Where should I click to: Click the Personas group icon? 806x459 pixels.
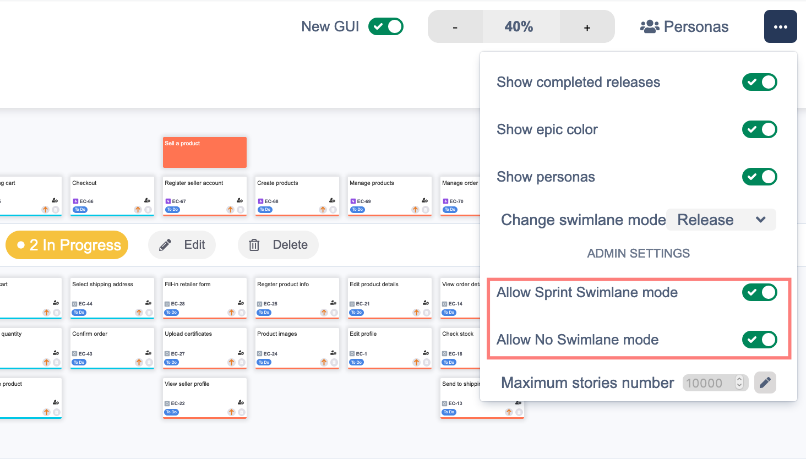pos(650,26)
